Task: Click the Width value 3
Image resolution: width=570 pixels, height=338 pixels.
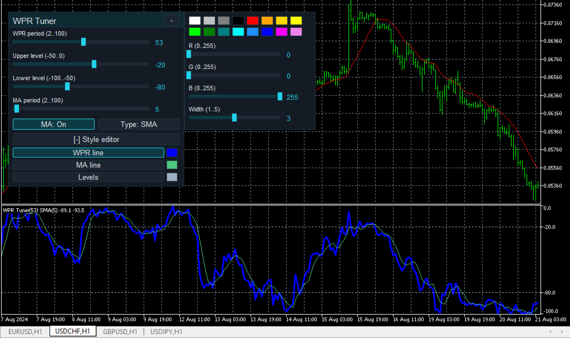Action: click(x=288, y=118)
